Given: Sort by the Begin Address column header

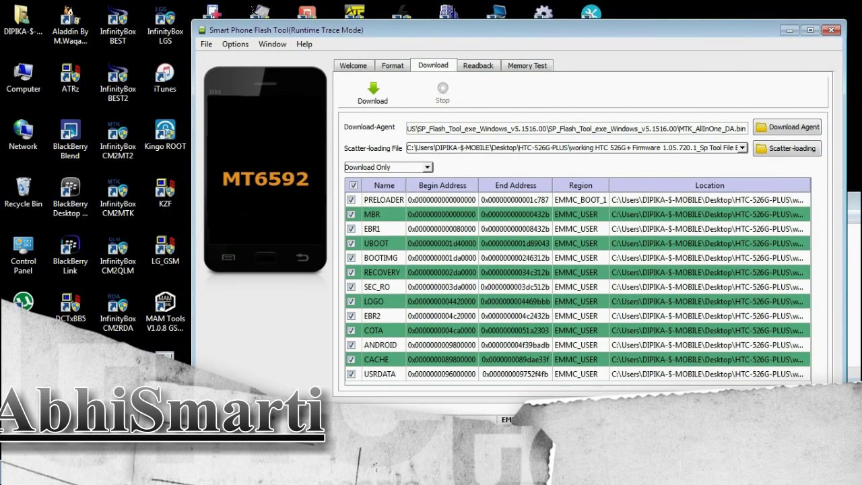Looking at the screenshot, I should pos(442,185).
